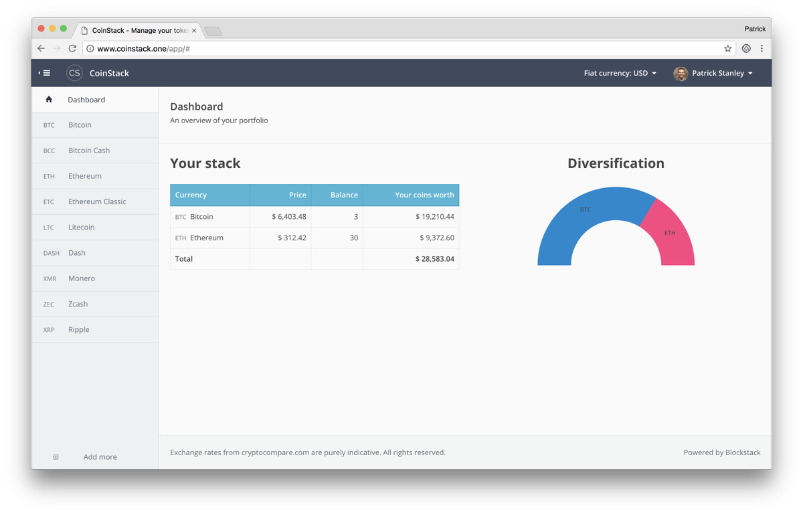Open the browser extension icon
Viewport: 803px width, 514px height.
tap(746, 49)
